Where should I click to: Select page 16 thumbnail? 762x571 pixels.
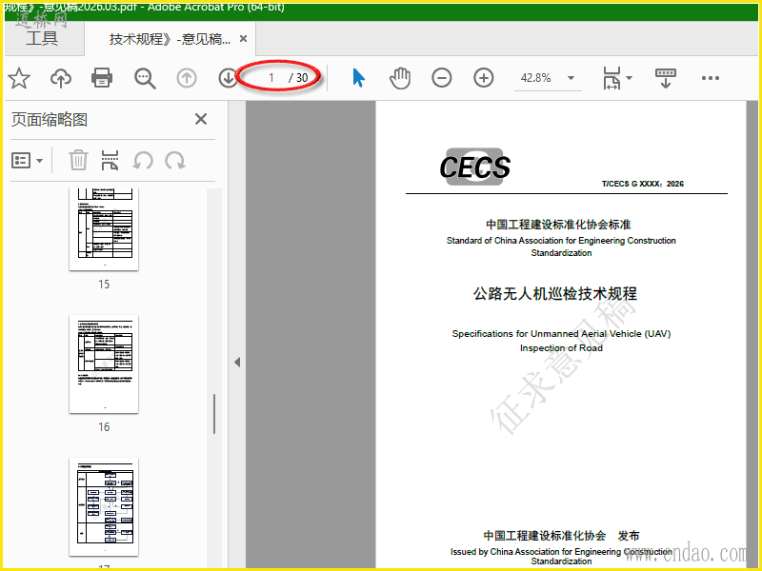[x=104, y=364]
